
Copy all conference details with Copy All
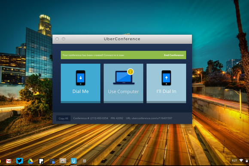pos(63,119)
